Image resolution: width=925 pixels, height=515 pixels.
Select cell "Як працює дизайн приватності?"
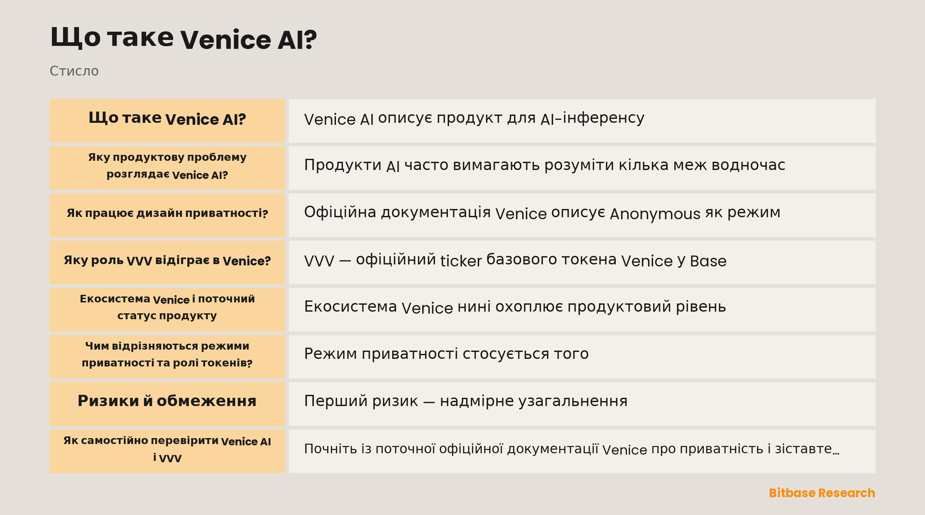167,215
